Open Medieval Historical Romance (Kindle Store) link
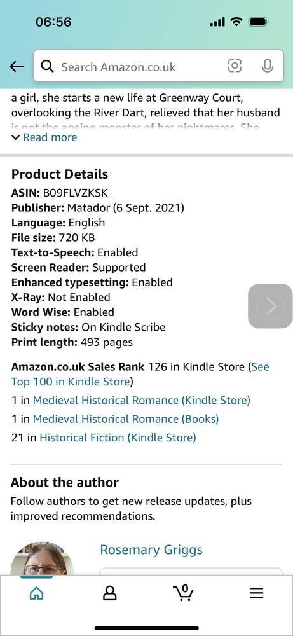Image resolution: width=293 pixels, height=636 pixels. [142, 400]
